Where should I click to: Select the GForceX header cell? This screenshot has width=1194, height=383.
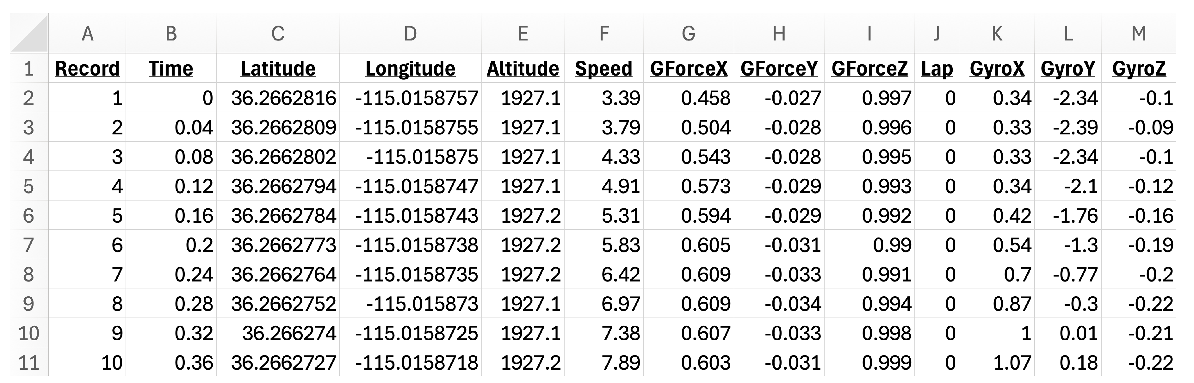[x=689, y=69]
